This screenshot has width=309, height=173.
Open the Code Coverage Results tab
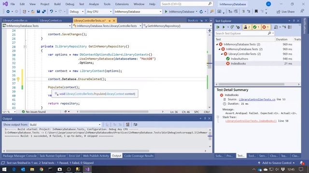(x=139, y=156)
